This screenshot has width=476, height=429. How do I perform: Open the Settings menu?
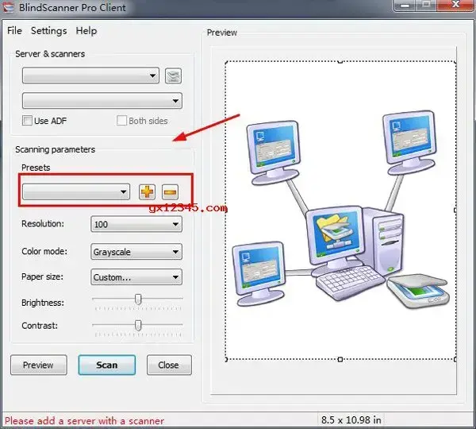click(x=49, y=31)
